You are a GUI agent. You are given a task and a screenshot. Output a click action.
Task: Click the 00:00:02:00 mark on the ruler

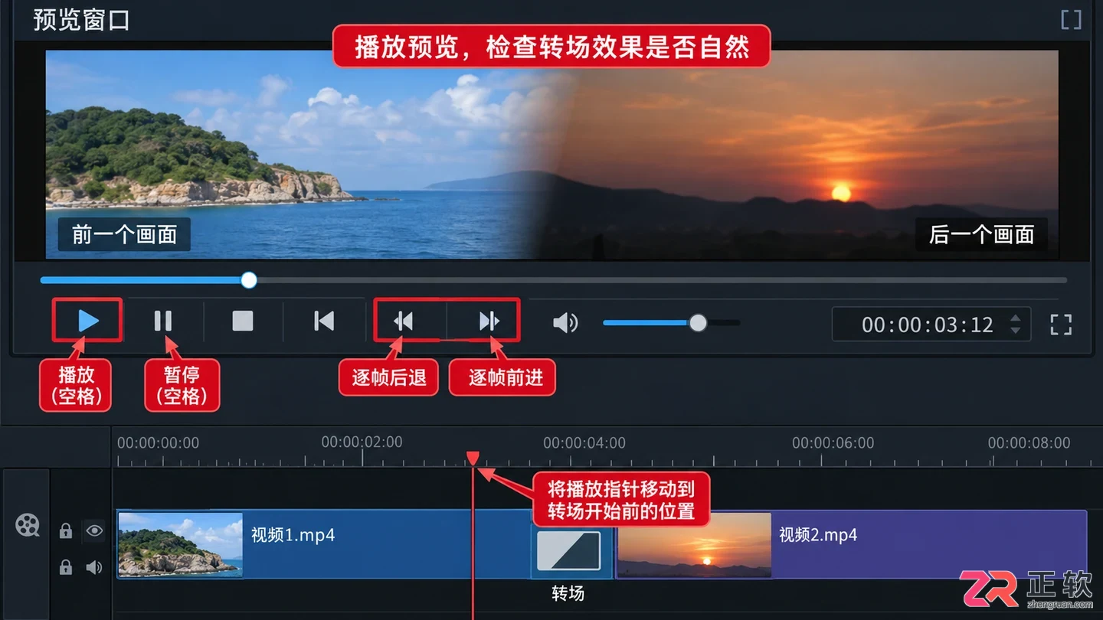(362, 442)
